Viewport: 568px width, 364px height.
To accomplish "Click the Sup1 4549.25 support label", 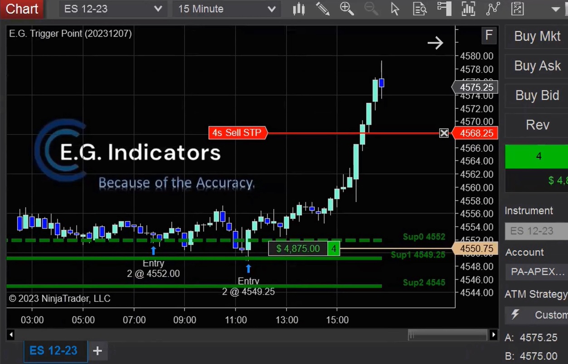I will (418, 255).
